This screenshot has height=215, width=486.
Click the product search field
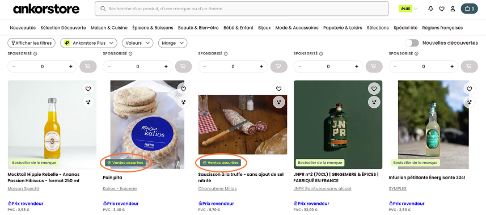pyautogui.click(x=242, y=9)
